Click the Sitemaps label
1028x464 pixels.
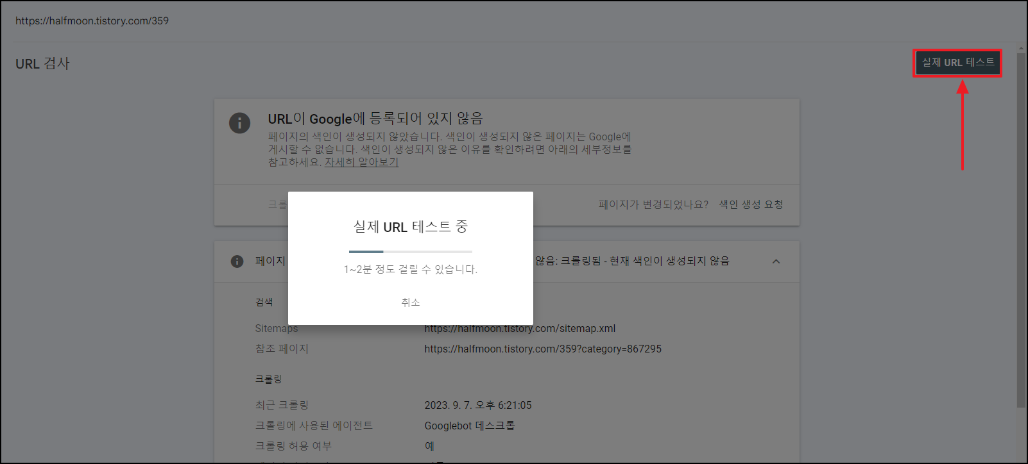[x=277, y=328]
